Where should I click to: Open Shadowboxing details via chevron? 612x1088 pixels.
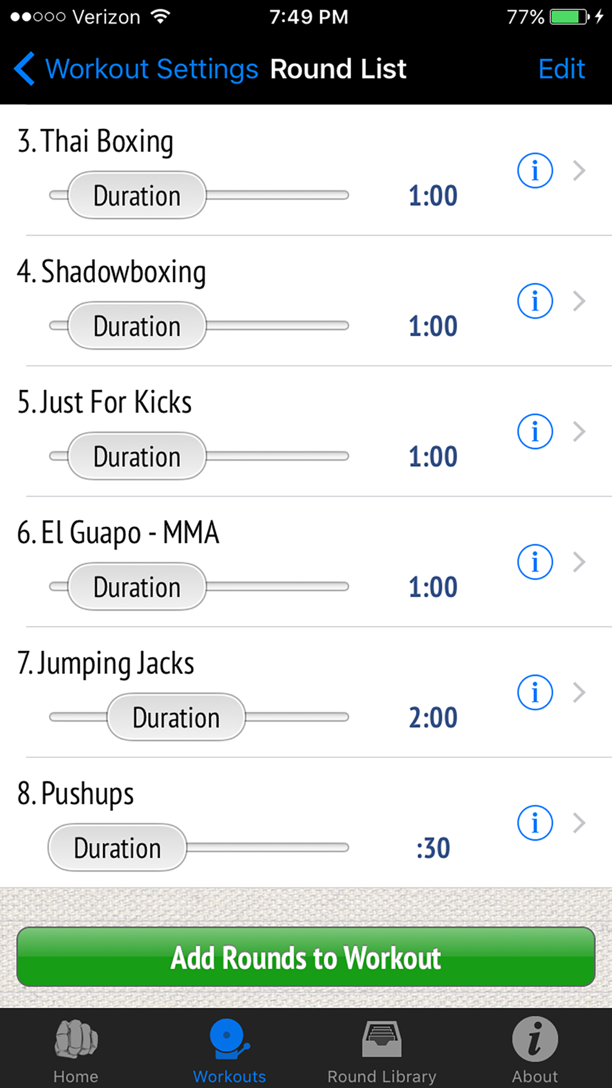(x=579, y=301)
